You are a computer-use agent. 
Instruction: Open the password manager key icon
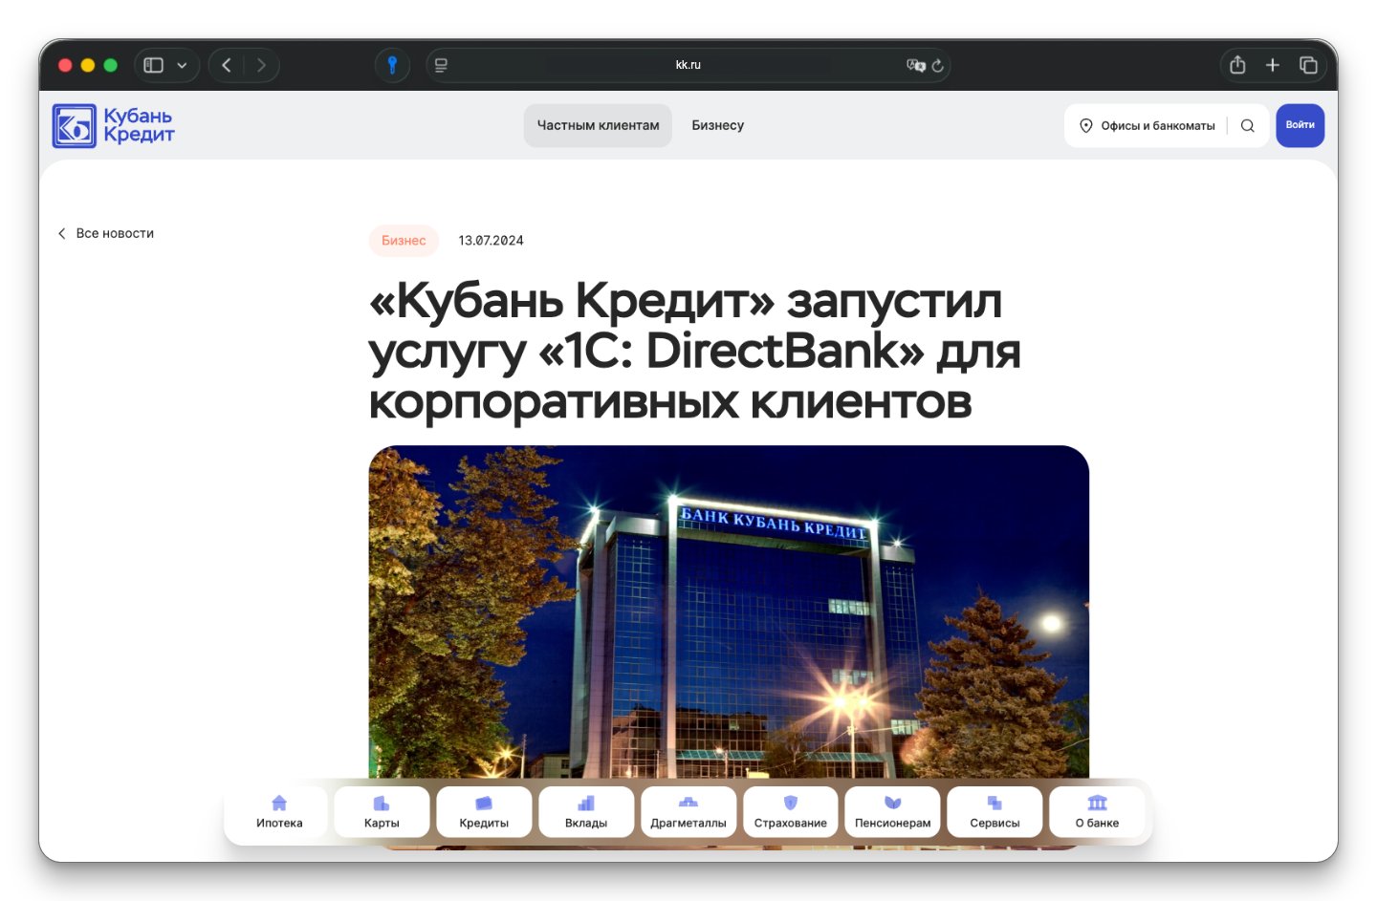(392, 65)
